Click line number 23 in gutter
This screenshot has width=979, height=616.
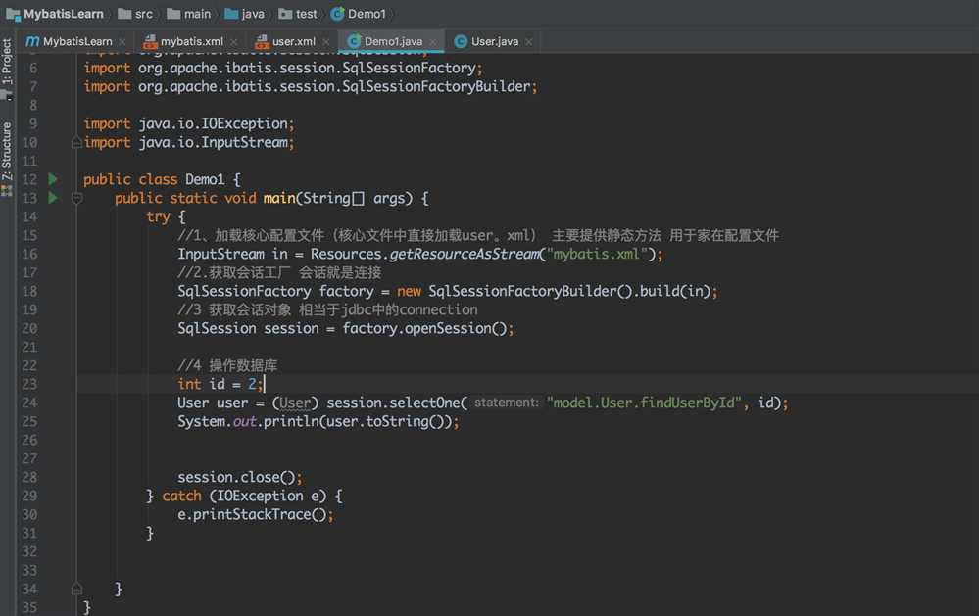coord(29,385)
